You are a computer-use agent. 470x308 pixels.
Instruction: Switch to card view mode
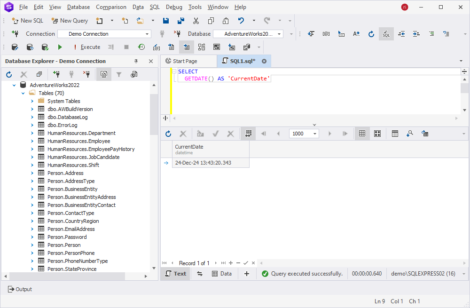pyautogui.click(x=377, y=134)
